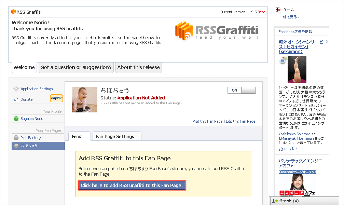Click the large RSSGraffiti logo banner
The image size is (344, 205).
tap(217, 31)
